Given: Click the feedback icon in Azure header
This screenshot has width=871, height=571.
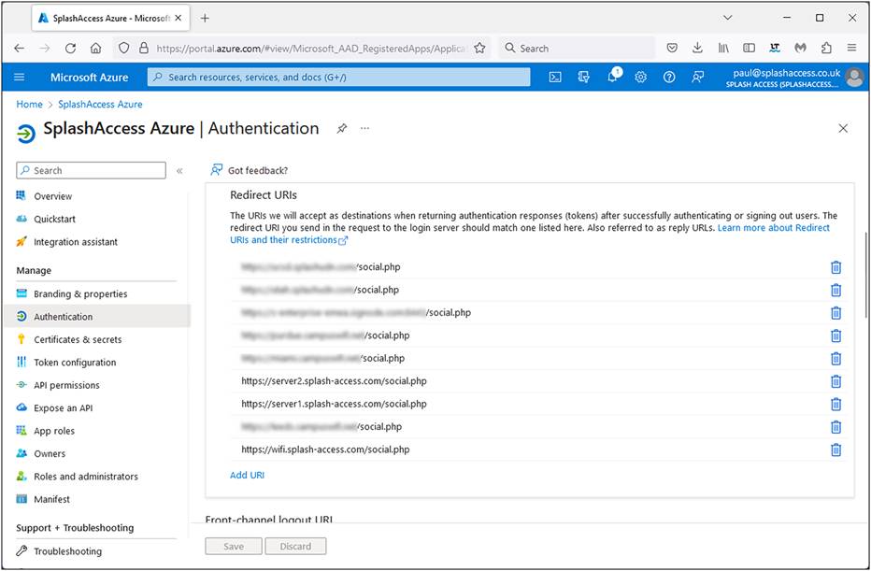Looking at the screenshot, I should 698,78.
